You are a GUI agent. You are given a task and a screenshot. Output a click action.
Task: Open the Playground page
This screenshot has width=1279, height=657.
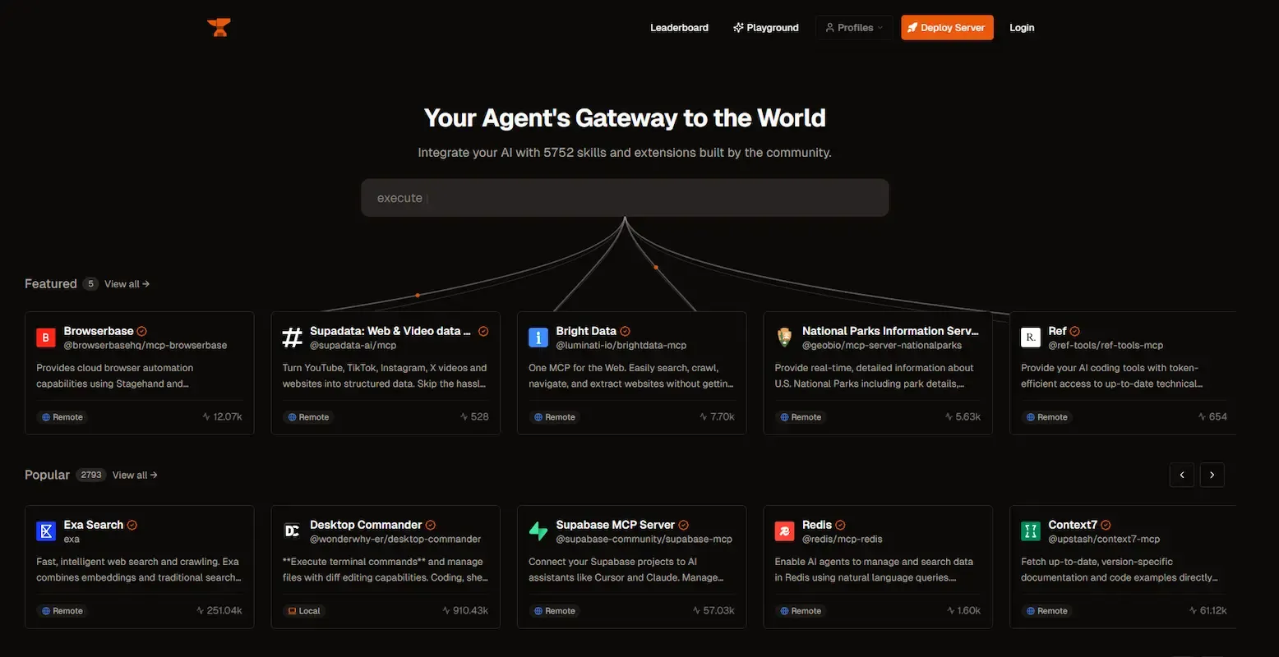point(765,27)
